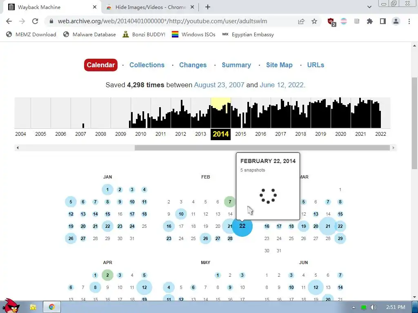Open March 29 snapshot day

coord(340,238)
